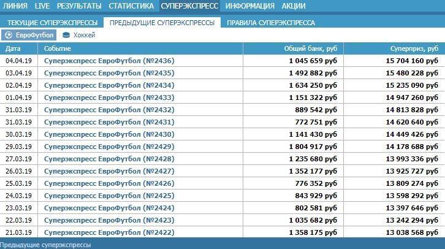Open Суперэкспресс ЕвроФутбол №2429 link

click(x=109, y=147)
